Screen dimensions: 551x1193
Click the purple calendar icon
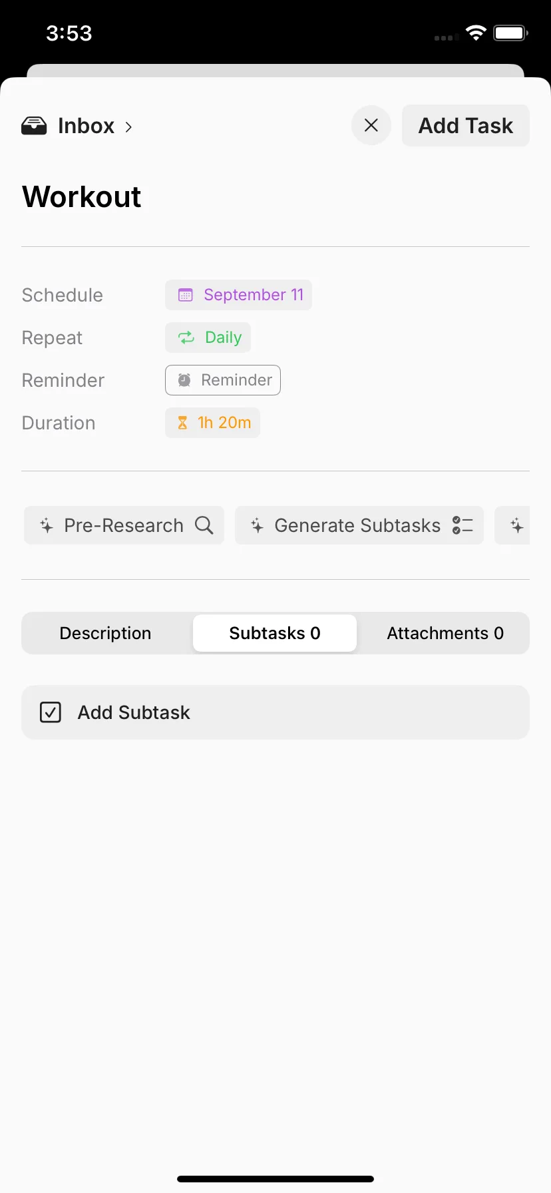click(x=186, y=295)
